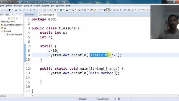
Task: Toggle Block Selection mode
Action: [117, 10]
